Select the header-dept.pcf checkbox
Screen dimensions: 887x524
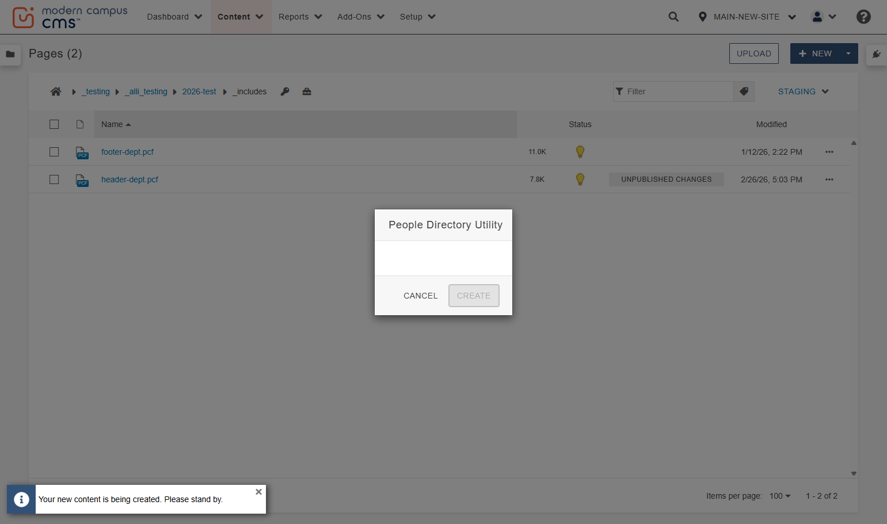pos(54,179)
